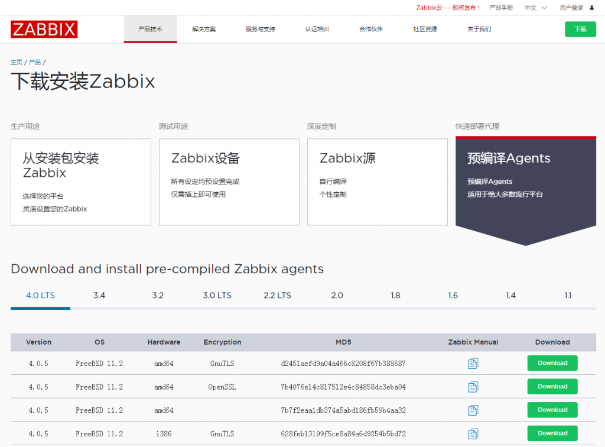Select the 从安装包安装 Zabbix card
The height and width of the screenshot is (447, 605).
(x=81, y=182)
